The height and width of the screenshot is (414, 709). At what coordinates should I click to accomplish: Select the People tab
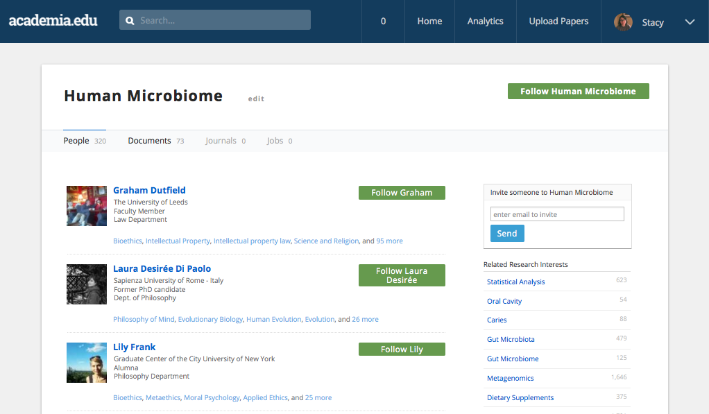point(76,141)
